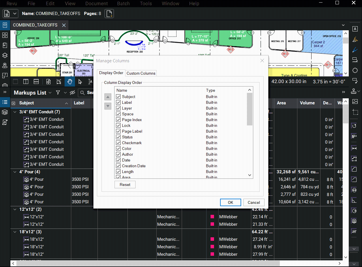Select the Text Box tool in right toolbar

[355, 29]
